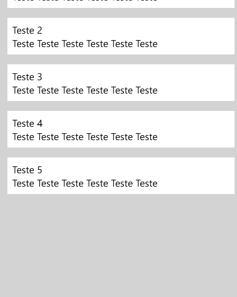Click the last "Teste" word in Teste 4 description

click(x=147, y=137)
